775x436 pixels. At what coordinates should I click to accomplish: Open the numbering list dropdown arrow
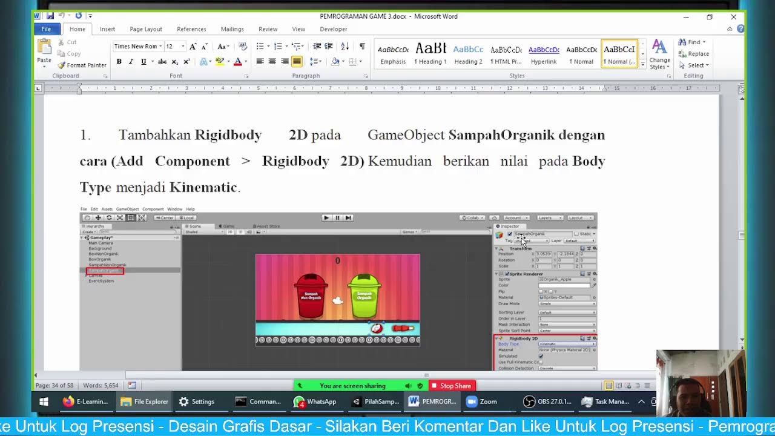(x=286, y=47)
